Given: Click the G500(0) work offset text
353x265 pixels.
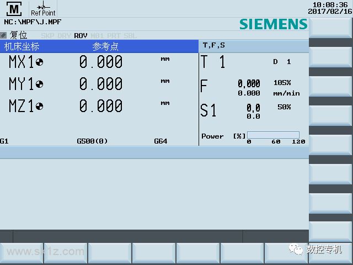Looking at the screenshot, I should tap(92, 141).
